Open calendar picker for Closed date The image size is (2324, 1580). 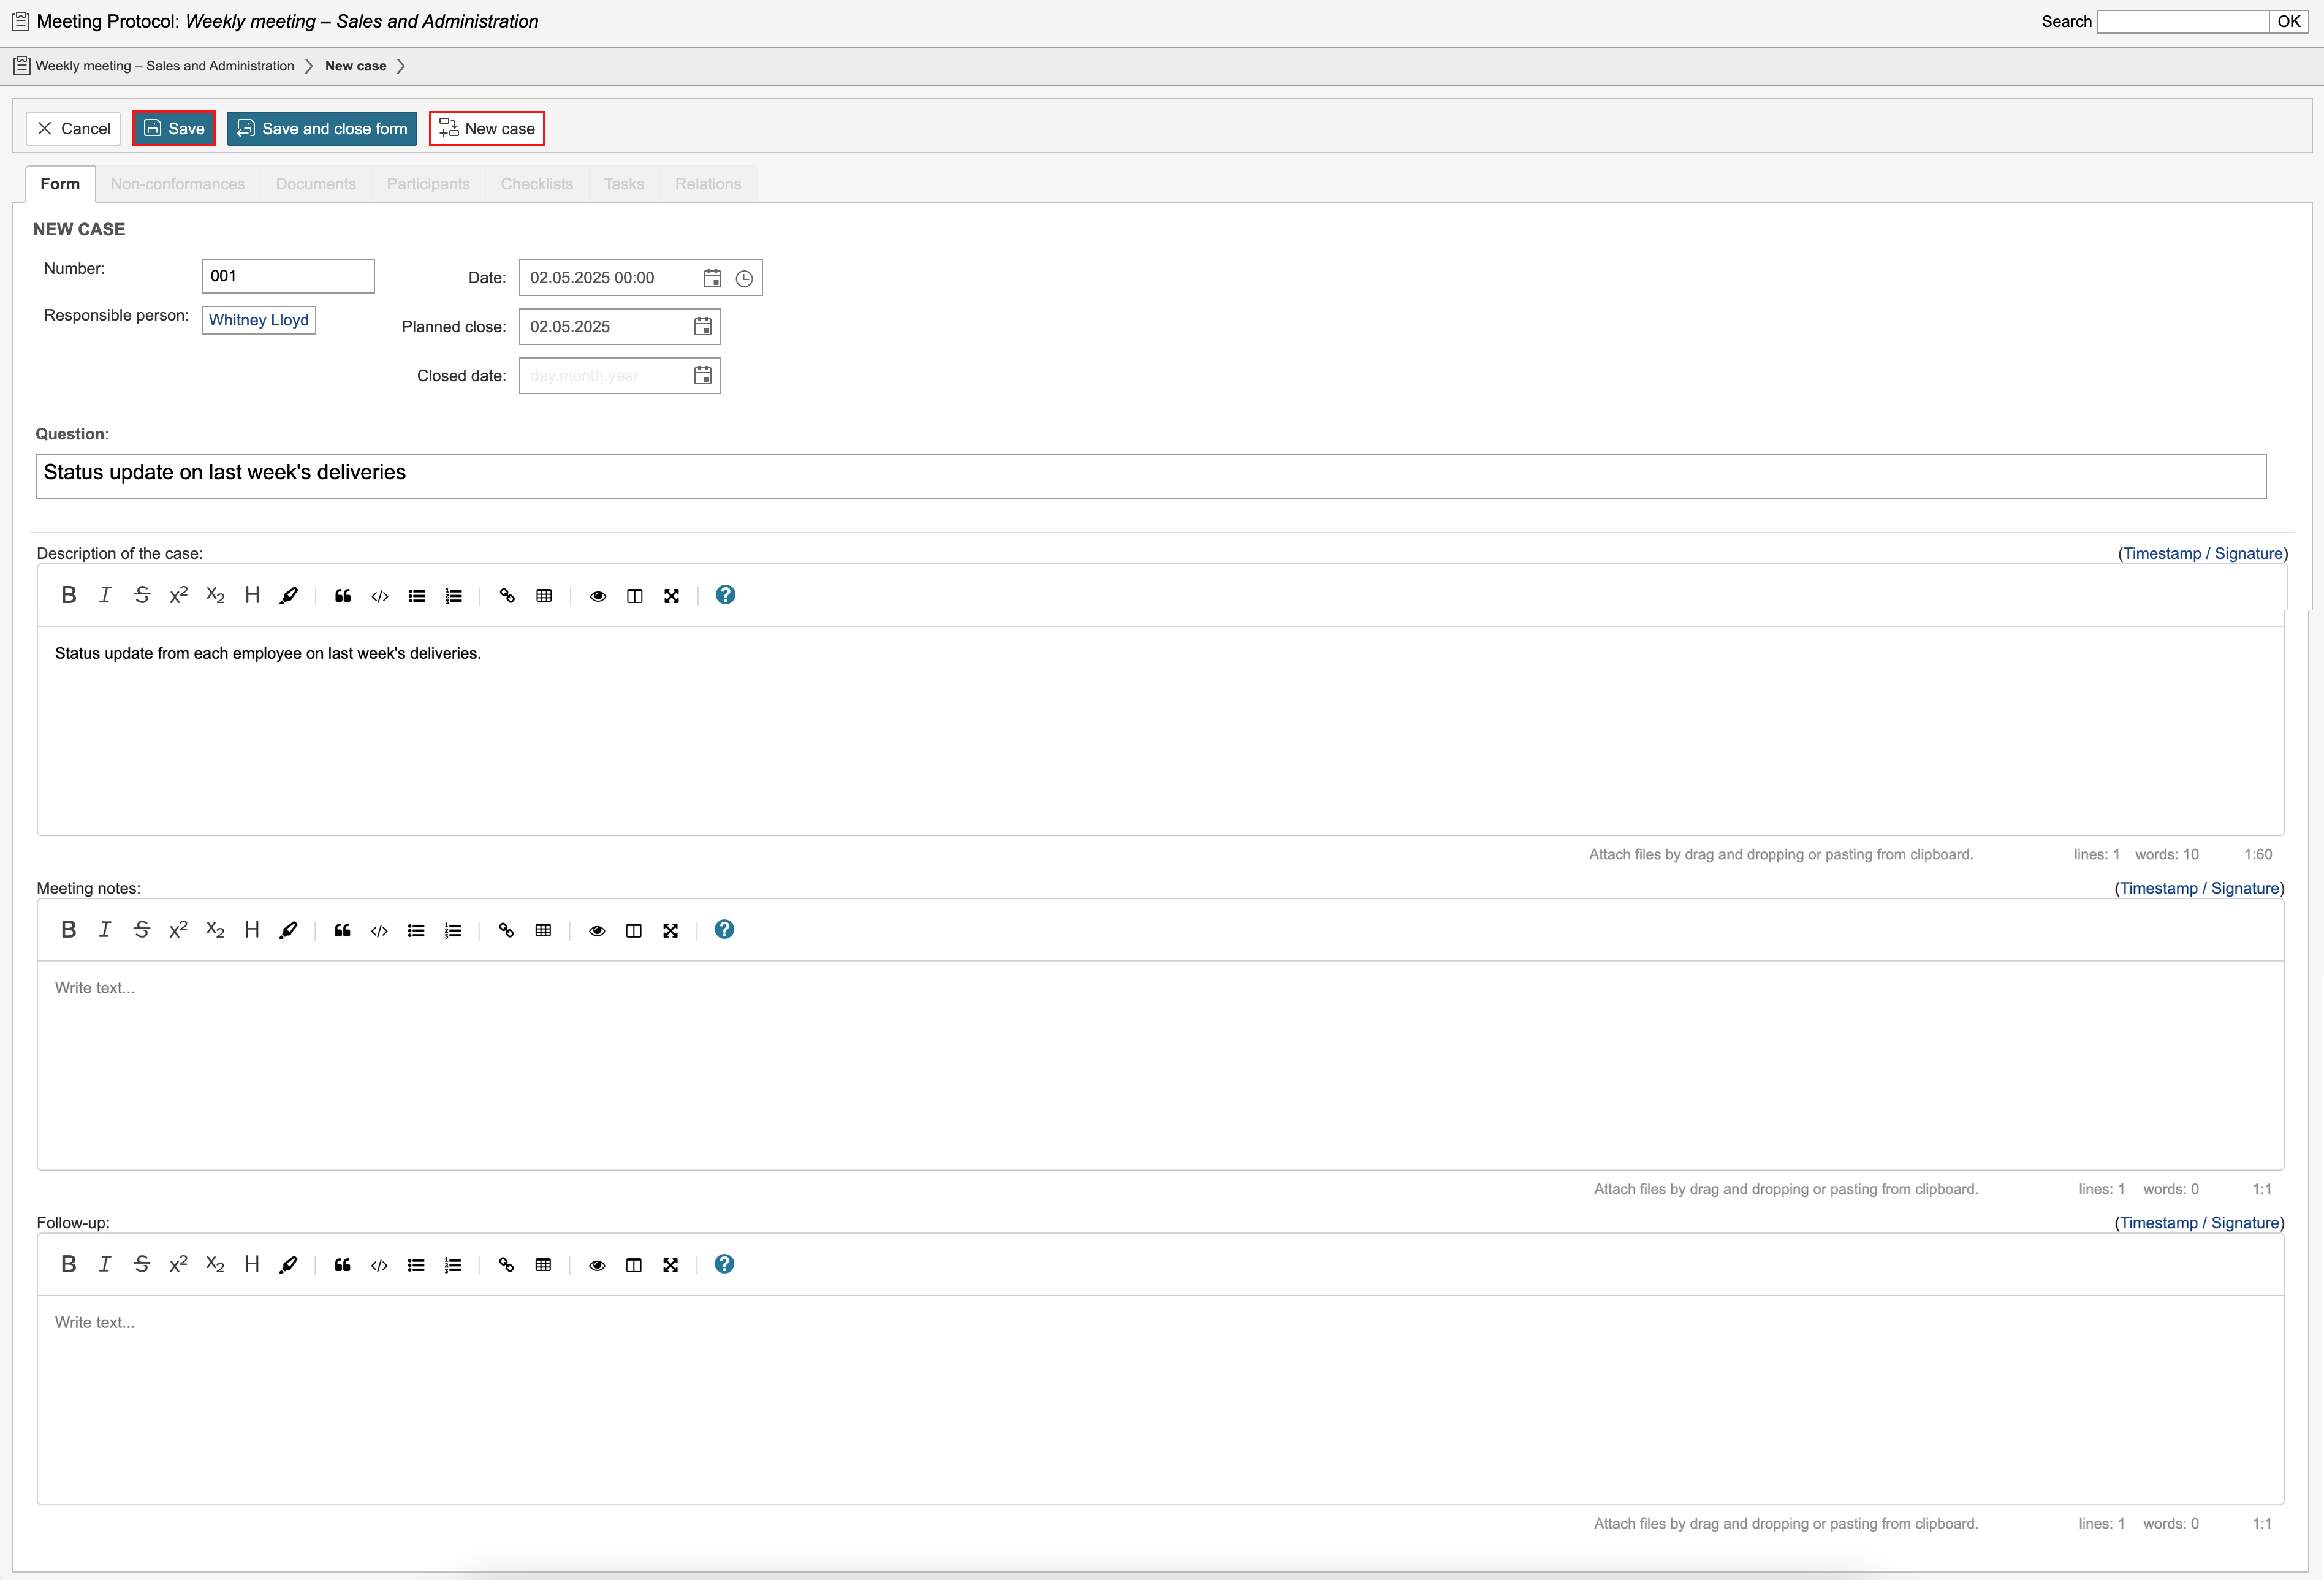[x=703, y=376]
